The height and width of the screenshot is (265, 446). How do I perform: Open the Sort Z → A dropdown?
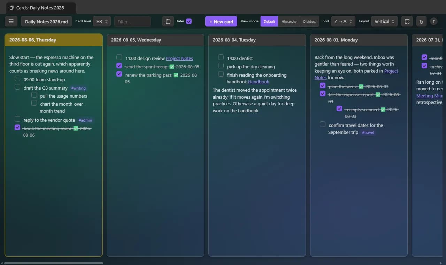[x=343, y=21]
